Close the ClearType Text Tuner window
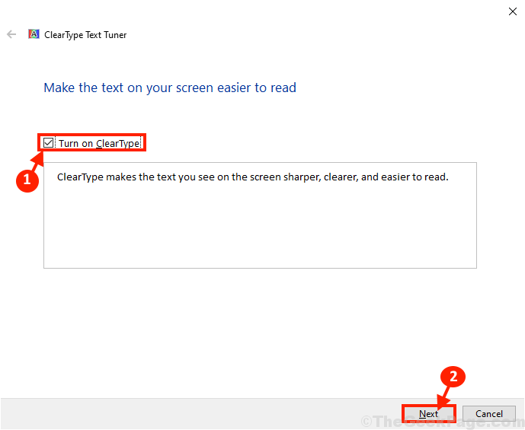The width and height of the screenshot is (525, 430). point(512,11)
